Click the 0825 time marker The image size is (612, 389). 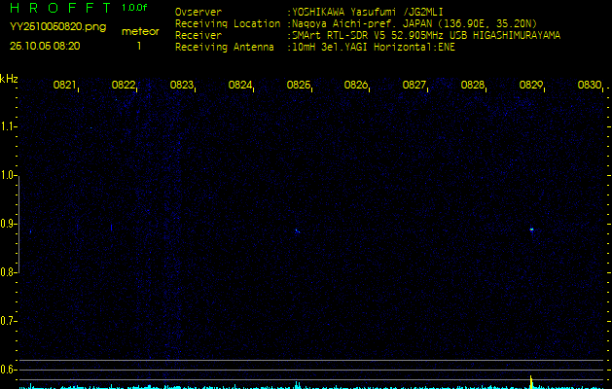coord(298,85)
